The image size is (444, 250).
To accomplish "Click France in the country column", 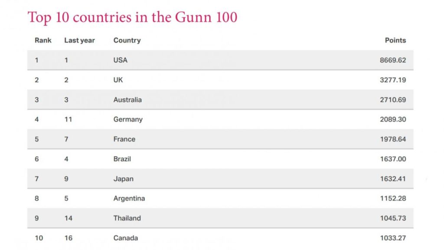I will click(x=124, y=139).
